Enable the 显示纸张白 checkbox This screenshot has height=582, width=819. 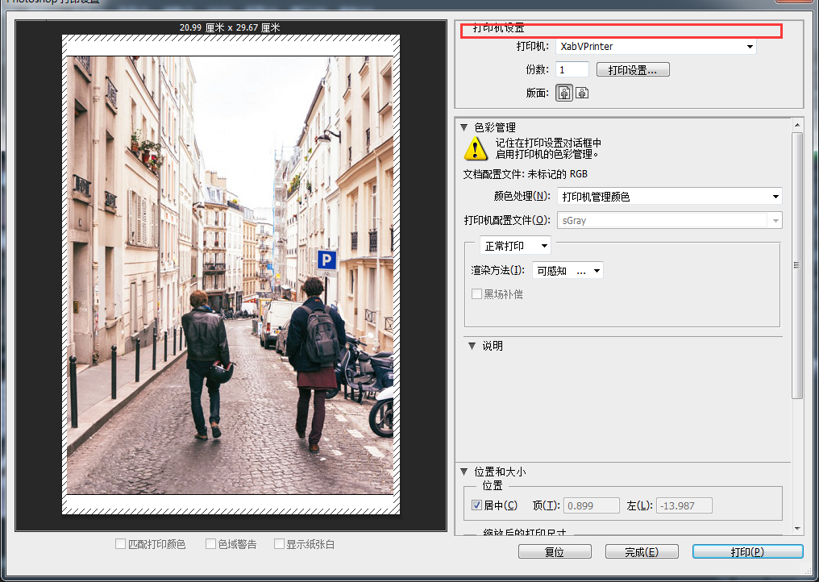tap(280, 544)
